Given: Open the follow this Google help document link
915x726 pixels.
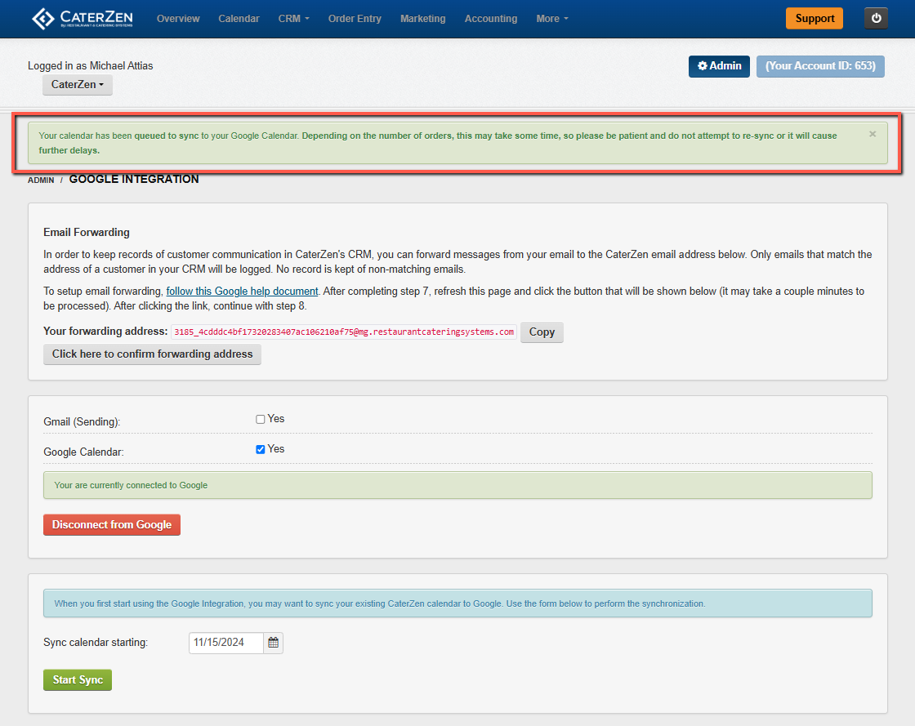Looking at the screenshot, I should point(242,291).
